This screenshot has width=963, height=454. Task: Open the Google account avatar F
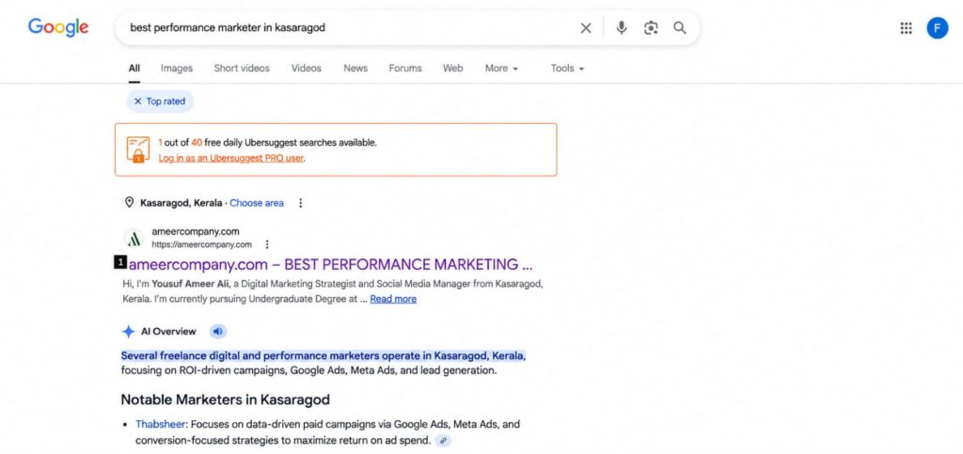coord(938,27)
